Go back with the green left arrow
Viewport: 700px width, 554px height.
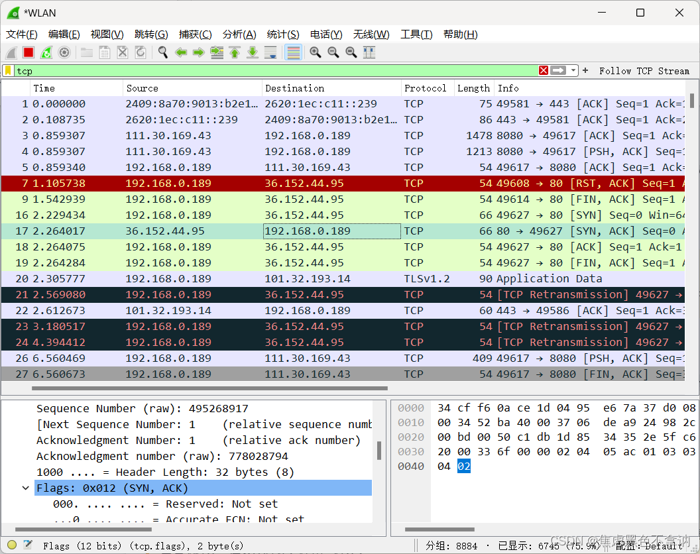181,52
